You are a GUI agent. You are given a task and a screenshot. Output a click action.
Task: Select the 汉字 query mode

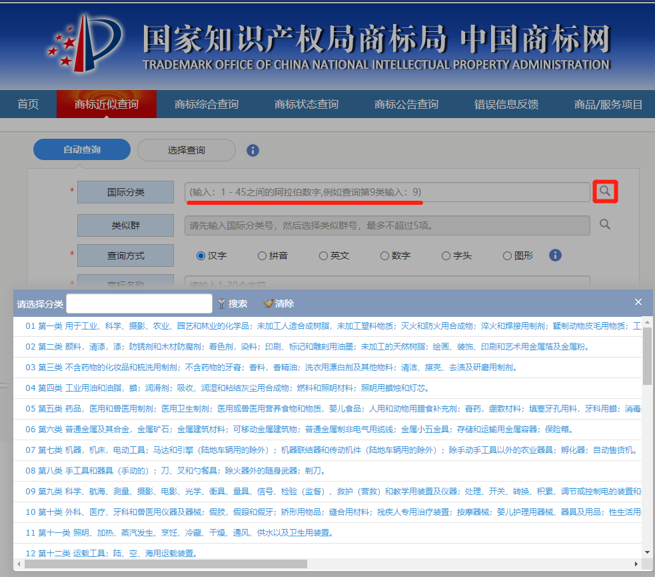coord(201,256)
